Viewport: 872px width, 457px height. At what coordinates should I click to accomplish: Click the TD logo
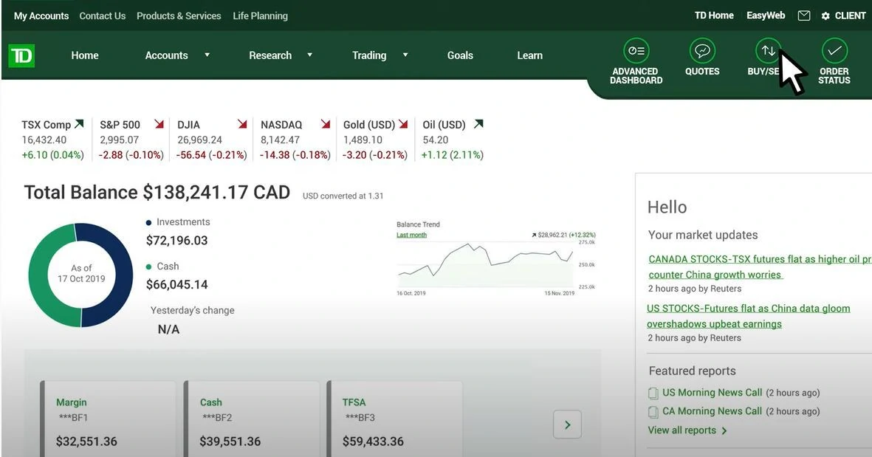(21, 56)
